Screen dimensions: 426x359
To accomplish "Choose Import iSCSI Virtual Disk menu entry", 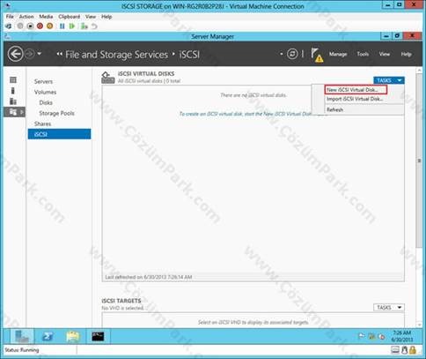I will pos(355,99).
